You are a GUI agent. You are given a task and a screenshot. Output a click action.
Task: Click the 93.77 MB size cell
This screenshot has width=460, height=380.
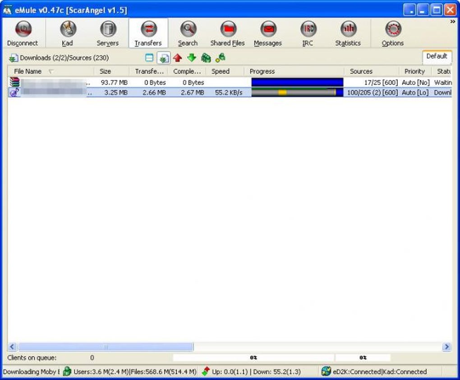(114, 83)
